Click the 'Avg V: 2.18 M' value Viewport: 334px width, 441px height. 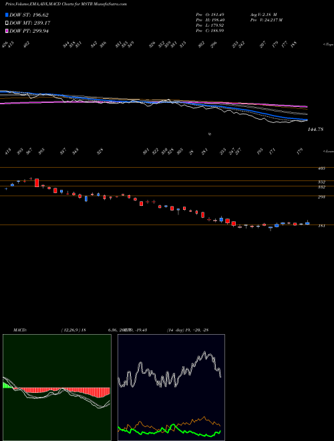coord(263,14)
